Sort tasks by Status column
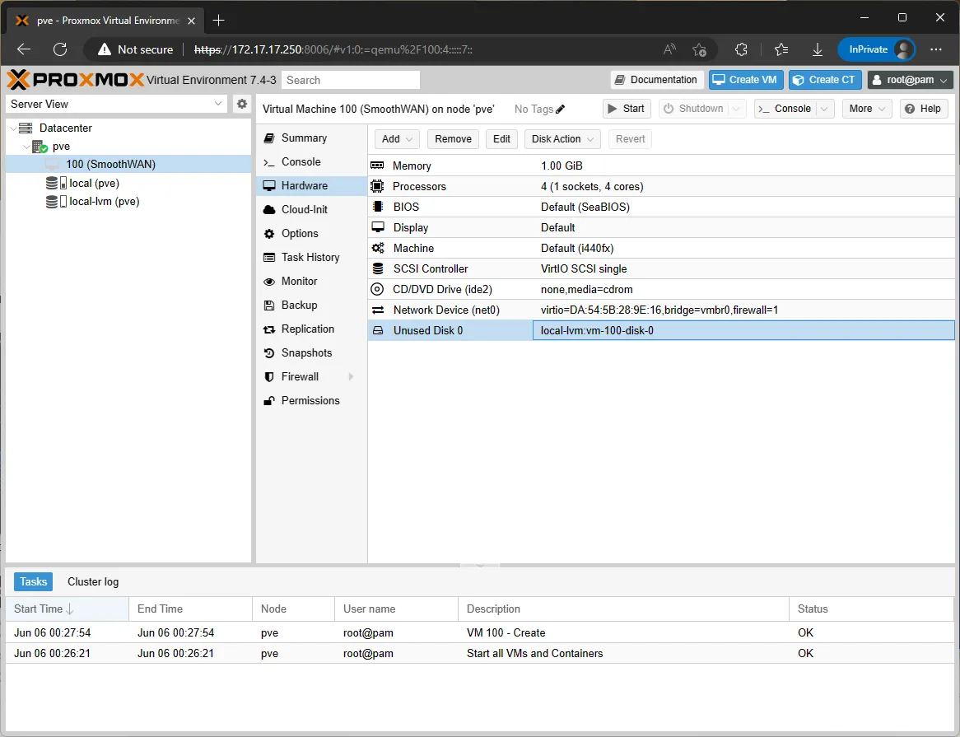Image resolution: width=960 pixels, height=737 pixels. (872, 609)
